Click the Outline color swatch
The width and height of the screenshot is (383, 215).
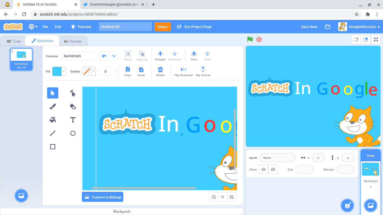coord(87,71)
